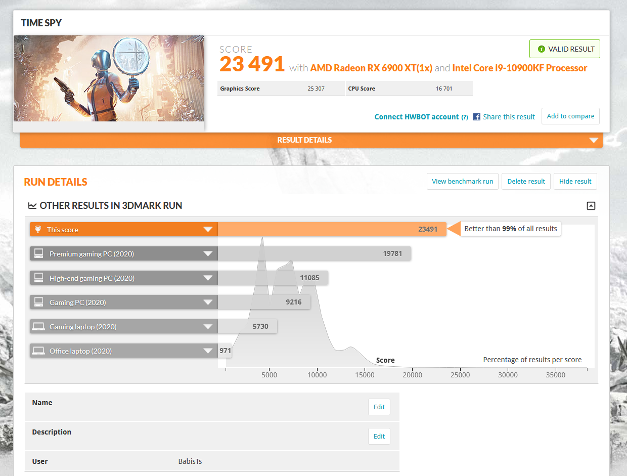The width and height of the screenshot is (627, 476).
Task: Click Share this result link
Action: pyautogui.click(x=509, y=117)
